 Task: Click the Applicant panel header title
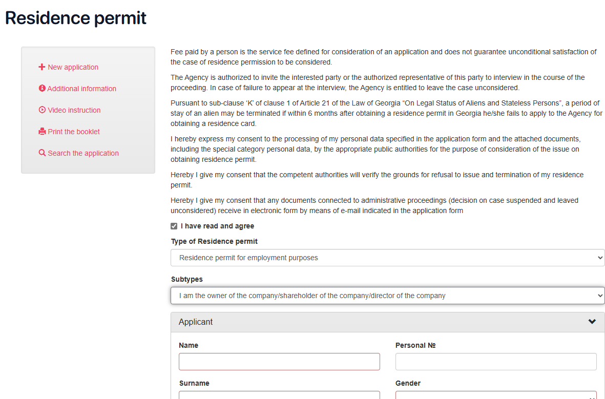click(196, 322)
